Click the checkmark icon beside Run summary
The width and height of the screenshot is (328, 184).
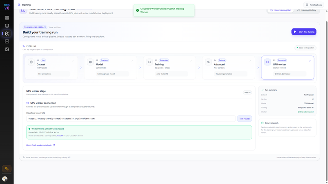pyautogui.click(x=262, y=90)
